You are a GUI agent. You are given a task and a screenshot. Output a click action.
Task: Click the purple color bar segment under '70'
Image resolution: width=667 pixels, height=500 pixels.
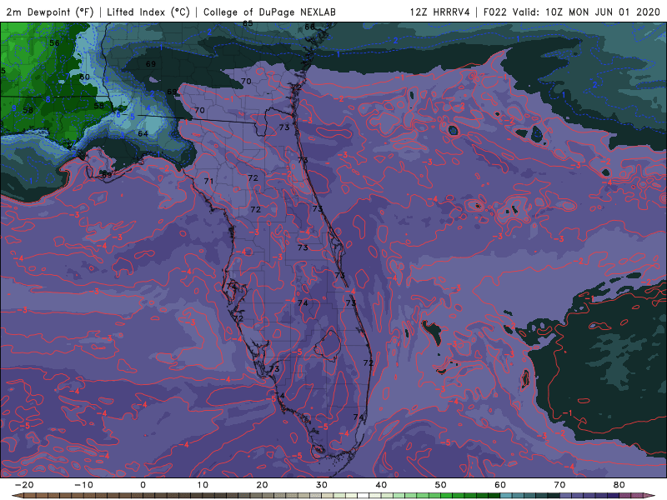tap(566, 496)
